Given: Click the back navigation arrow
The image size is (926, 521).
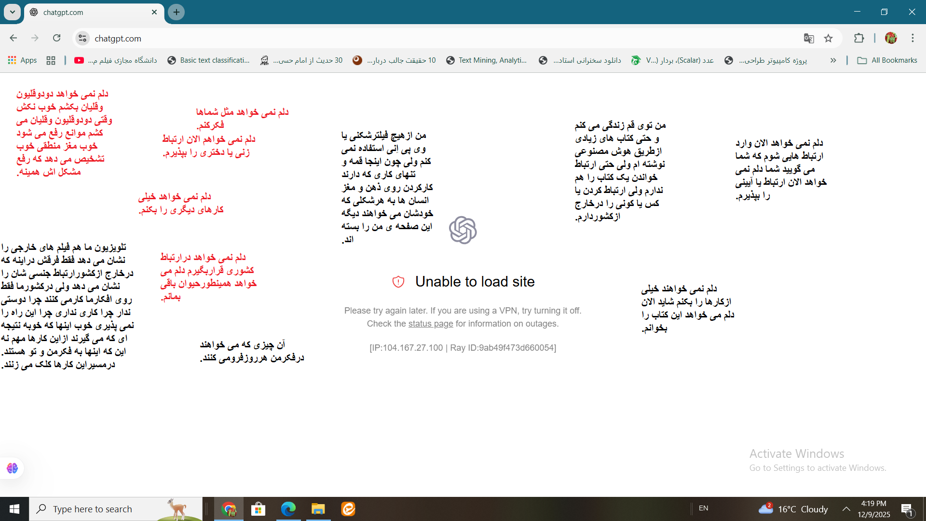Looking at the screenshot, I should coord(14,38).
